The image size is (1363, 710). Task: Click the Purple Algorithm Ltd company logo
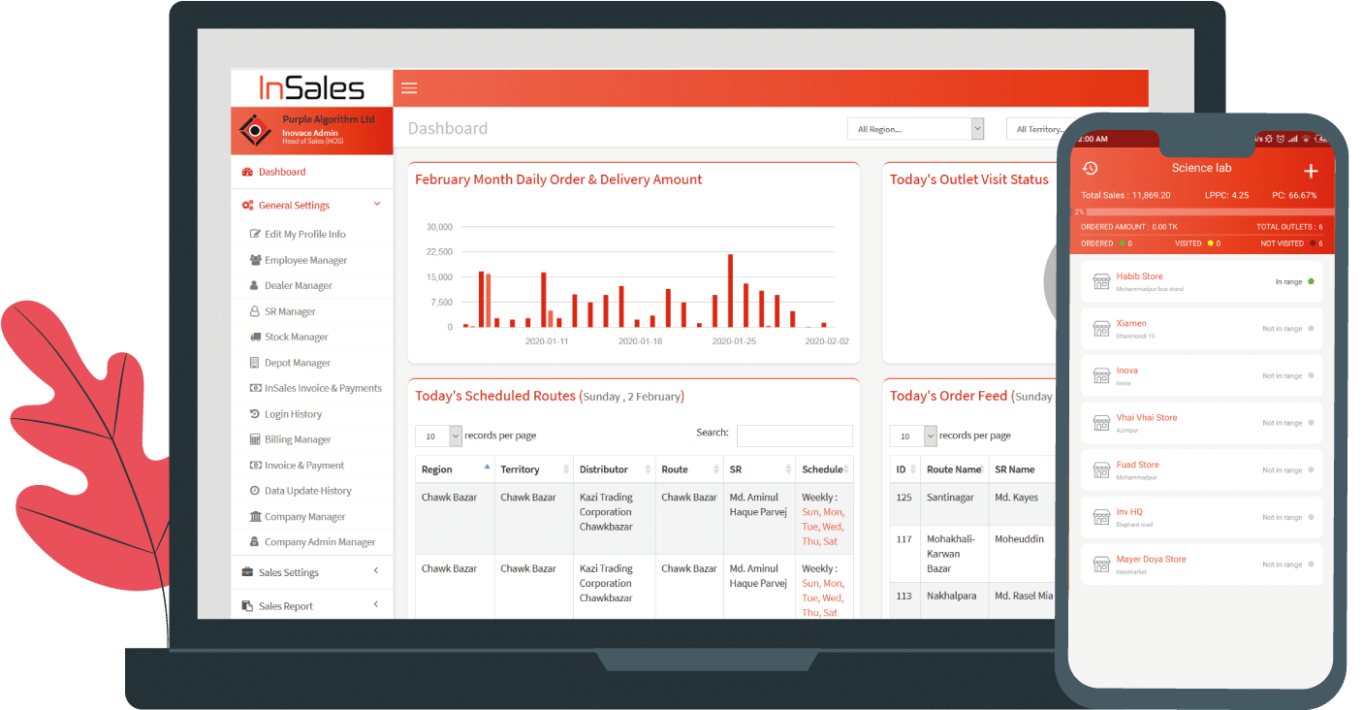[255, 130]
